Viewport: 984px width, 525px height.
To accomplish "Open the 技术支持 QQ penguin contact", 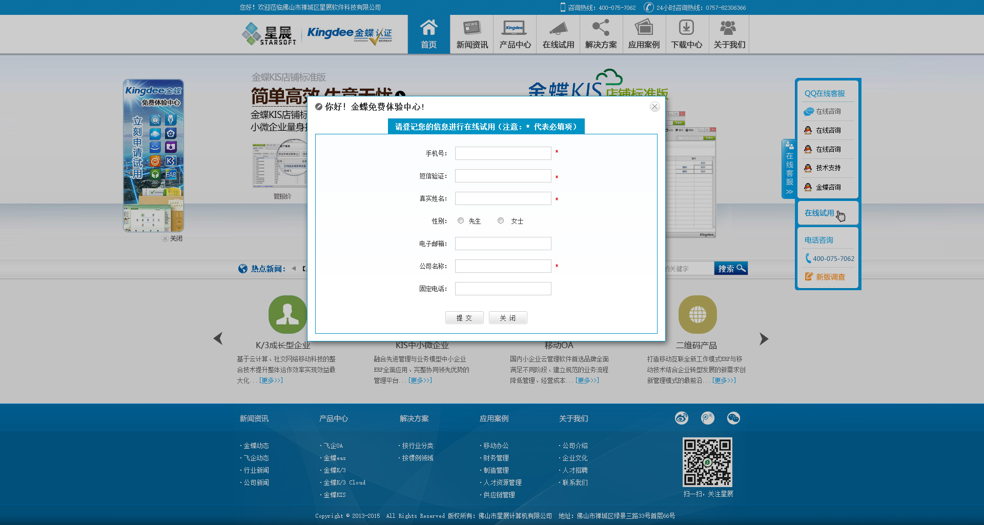I will (x=808, y=168).
